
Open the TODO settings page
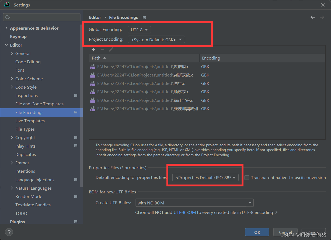click(21, 213)
